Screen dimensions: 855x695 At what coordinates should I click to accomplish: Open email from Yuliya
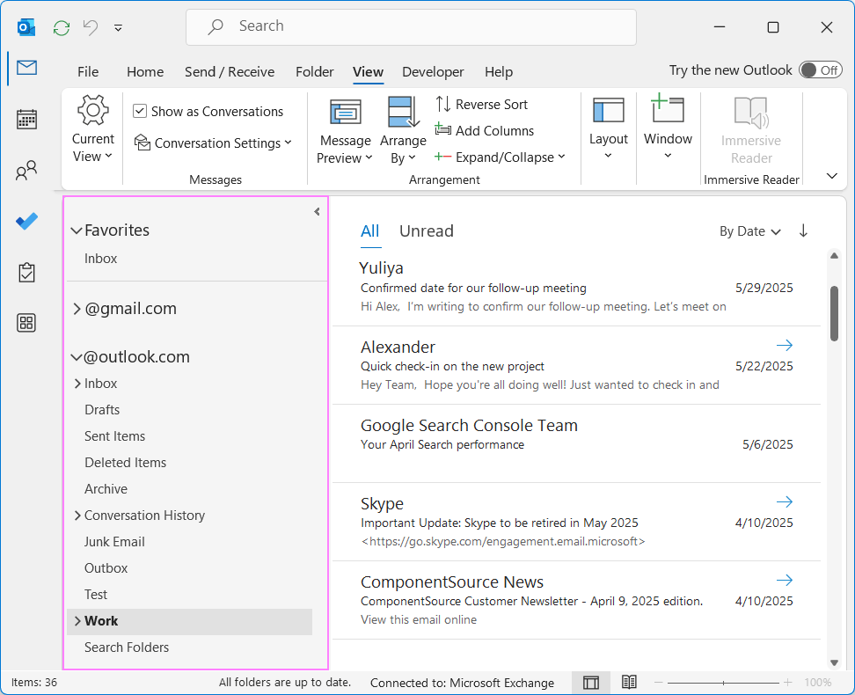pos(577,287)
